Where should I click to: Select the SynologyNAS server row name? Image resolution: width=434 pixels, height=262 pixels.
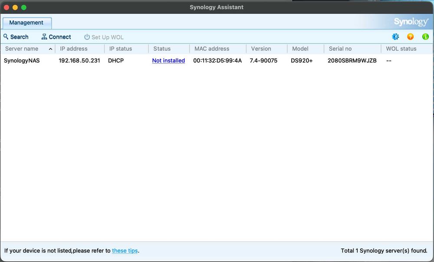click(x=22, y=61)
